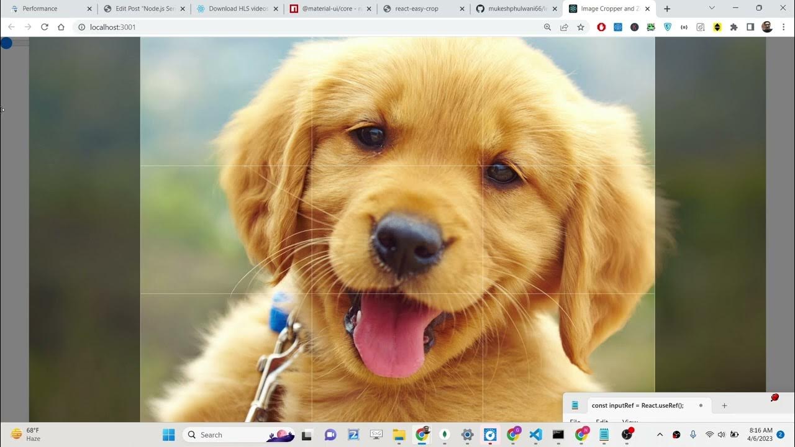The width and height of the screenshot is (795, 447).
Task: Click the share page icon
Action: point(564,27)
